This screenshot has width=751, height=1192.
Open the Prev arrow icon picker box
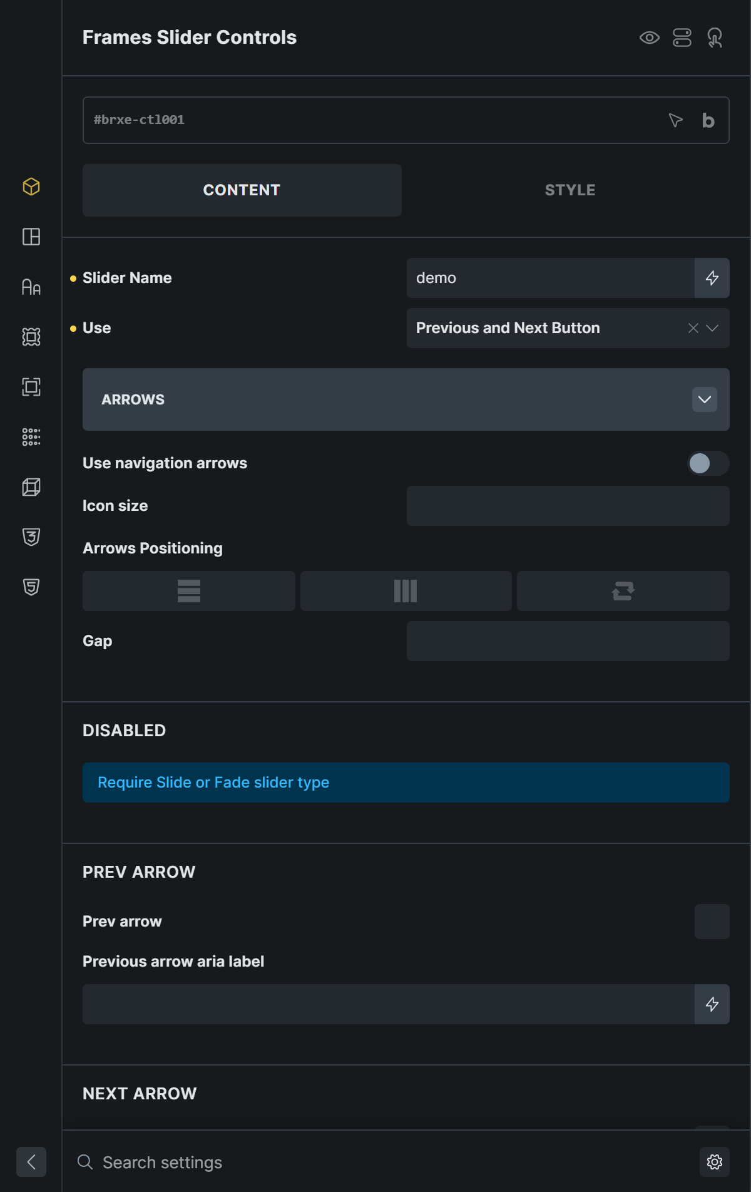coord(712,922)
